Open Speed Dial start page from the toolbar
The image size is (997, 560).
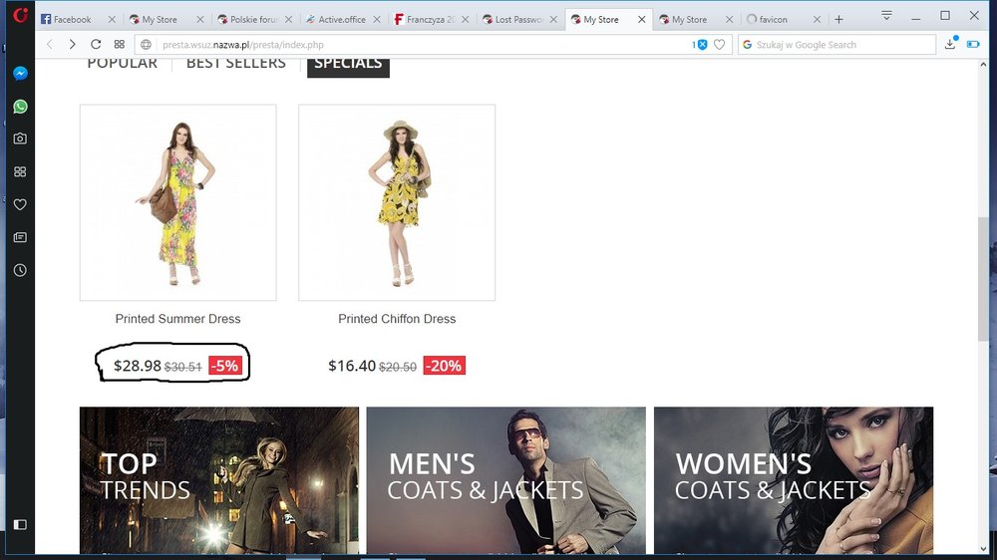click(119, 45)
